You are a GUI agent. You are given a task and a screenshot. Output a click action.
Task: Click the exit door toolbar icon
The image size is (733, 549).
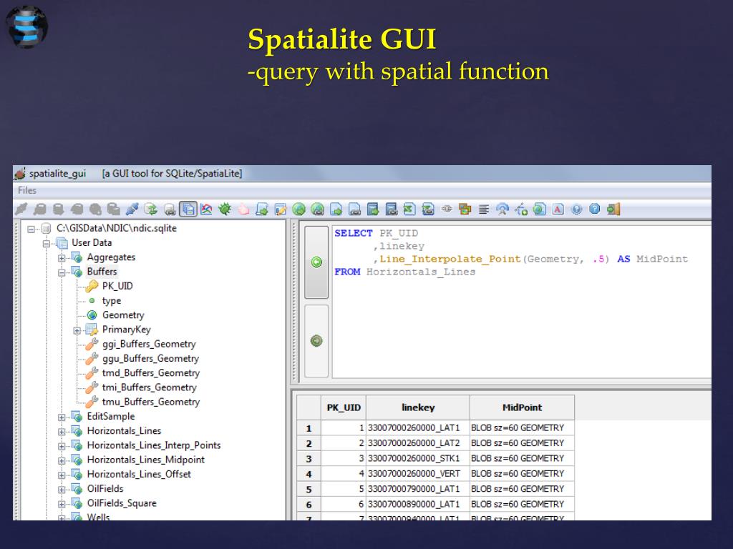613,209
